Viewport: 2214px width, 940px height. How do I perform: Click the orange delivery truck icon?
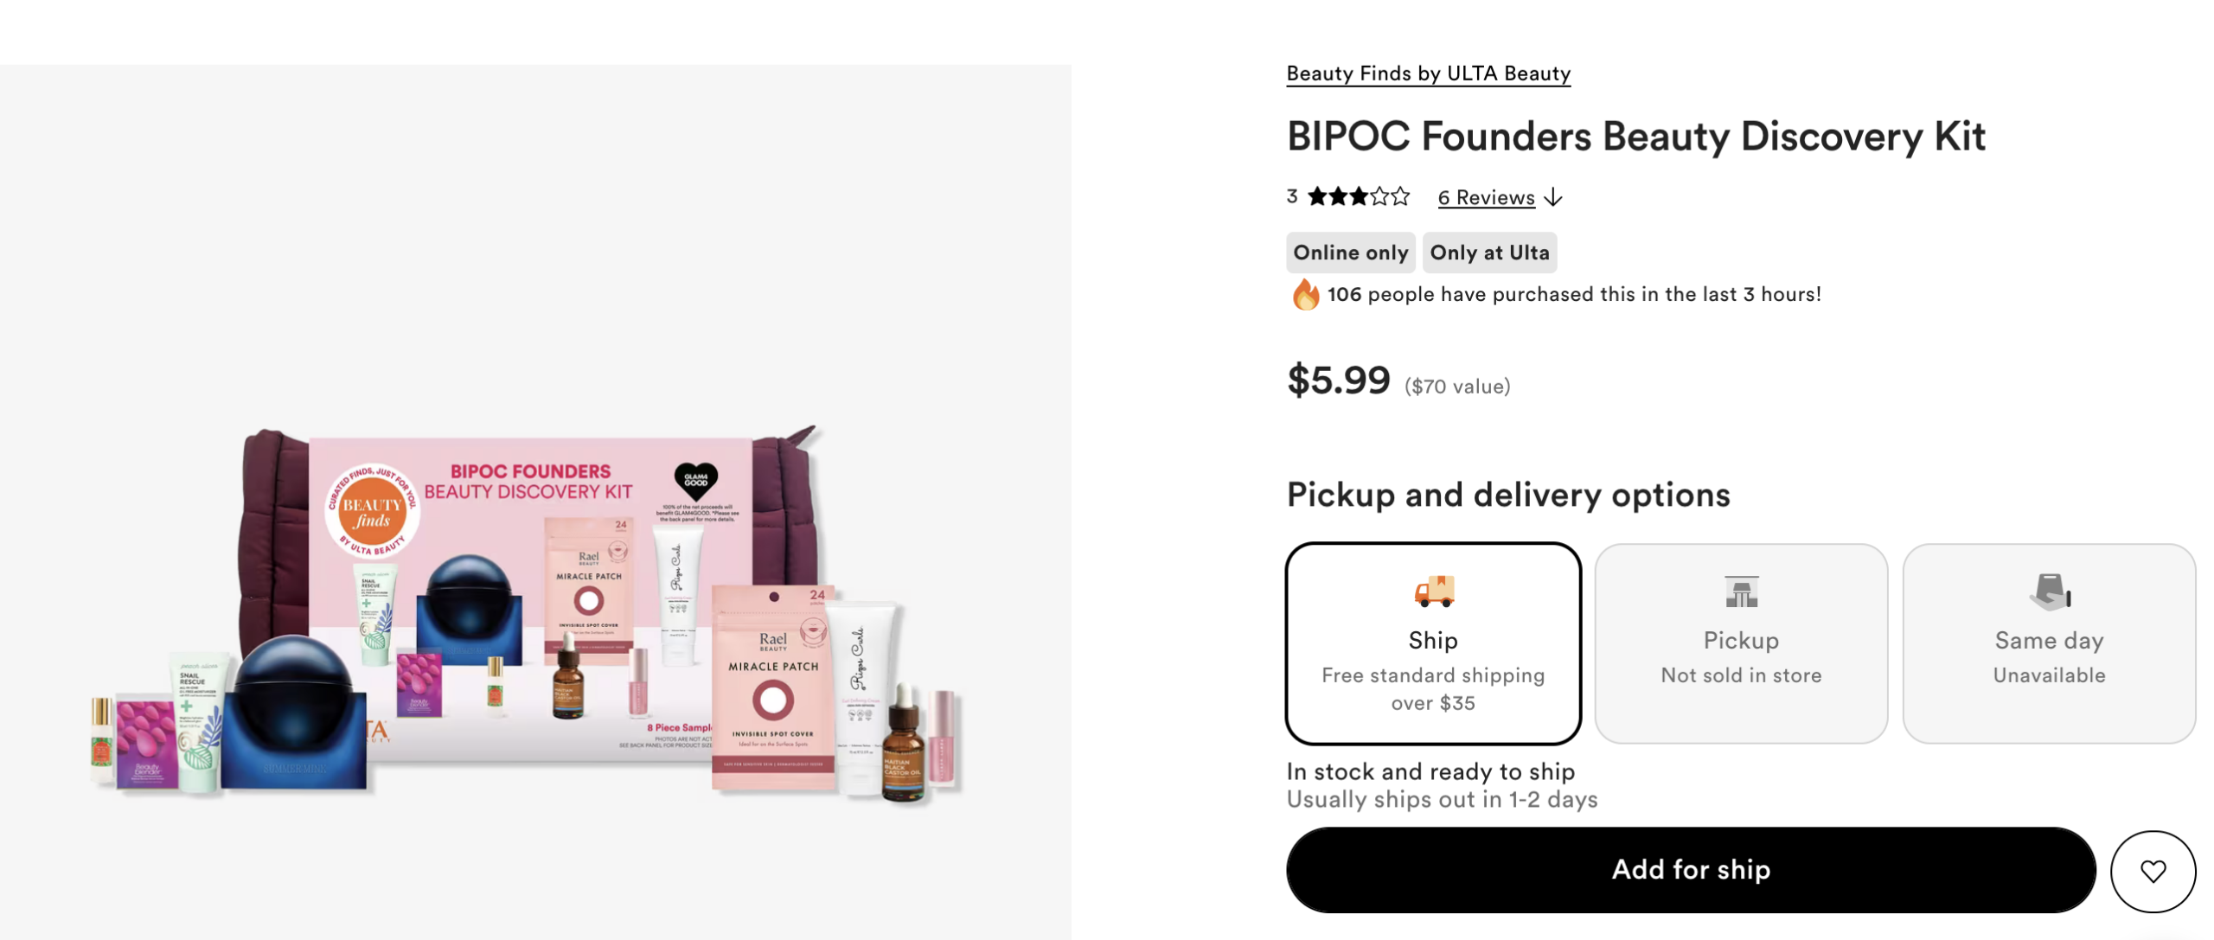(1433, 591)
